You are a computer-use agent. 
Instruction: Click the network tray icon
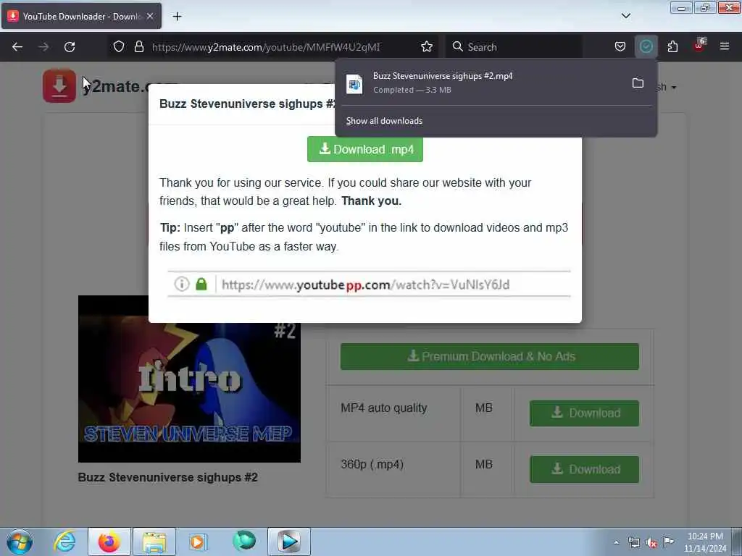click(633, 543)
